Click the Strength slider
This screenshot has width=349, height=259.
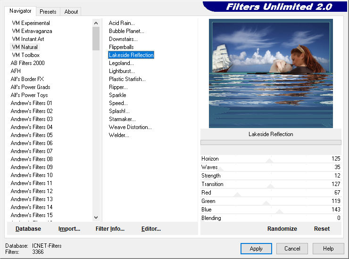(x=271, y=176)
